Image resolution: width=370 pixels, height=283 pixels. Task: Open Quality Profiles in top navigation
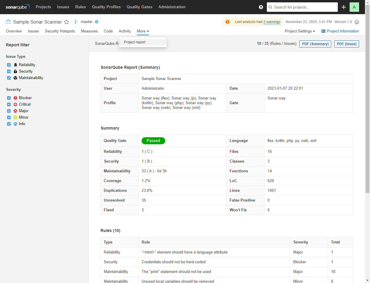[106, 7]
